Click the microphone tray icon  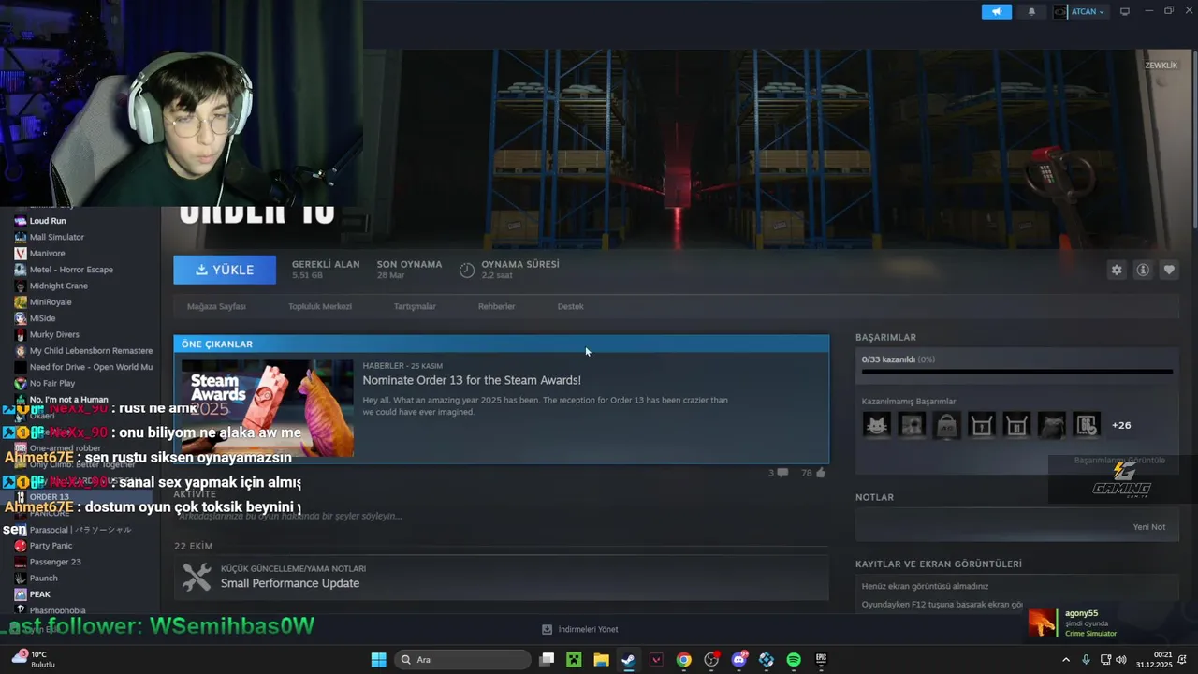[1086, 660]
